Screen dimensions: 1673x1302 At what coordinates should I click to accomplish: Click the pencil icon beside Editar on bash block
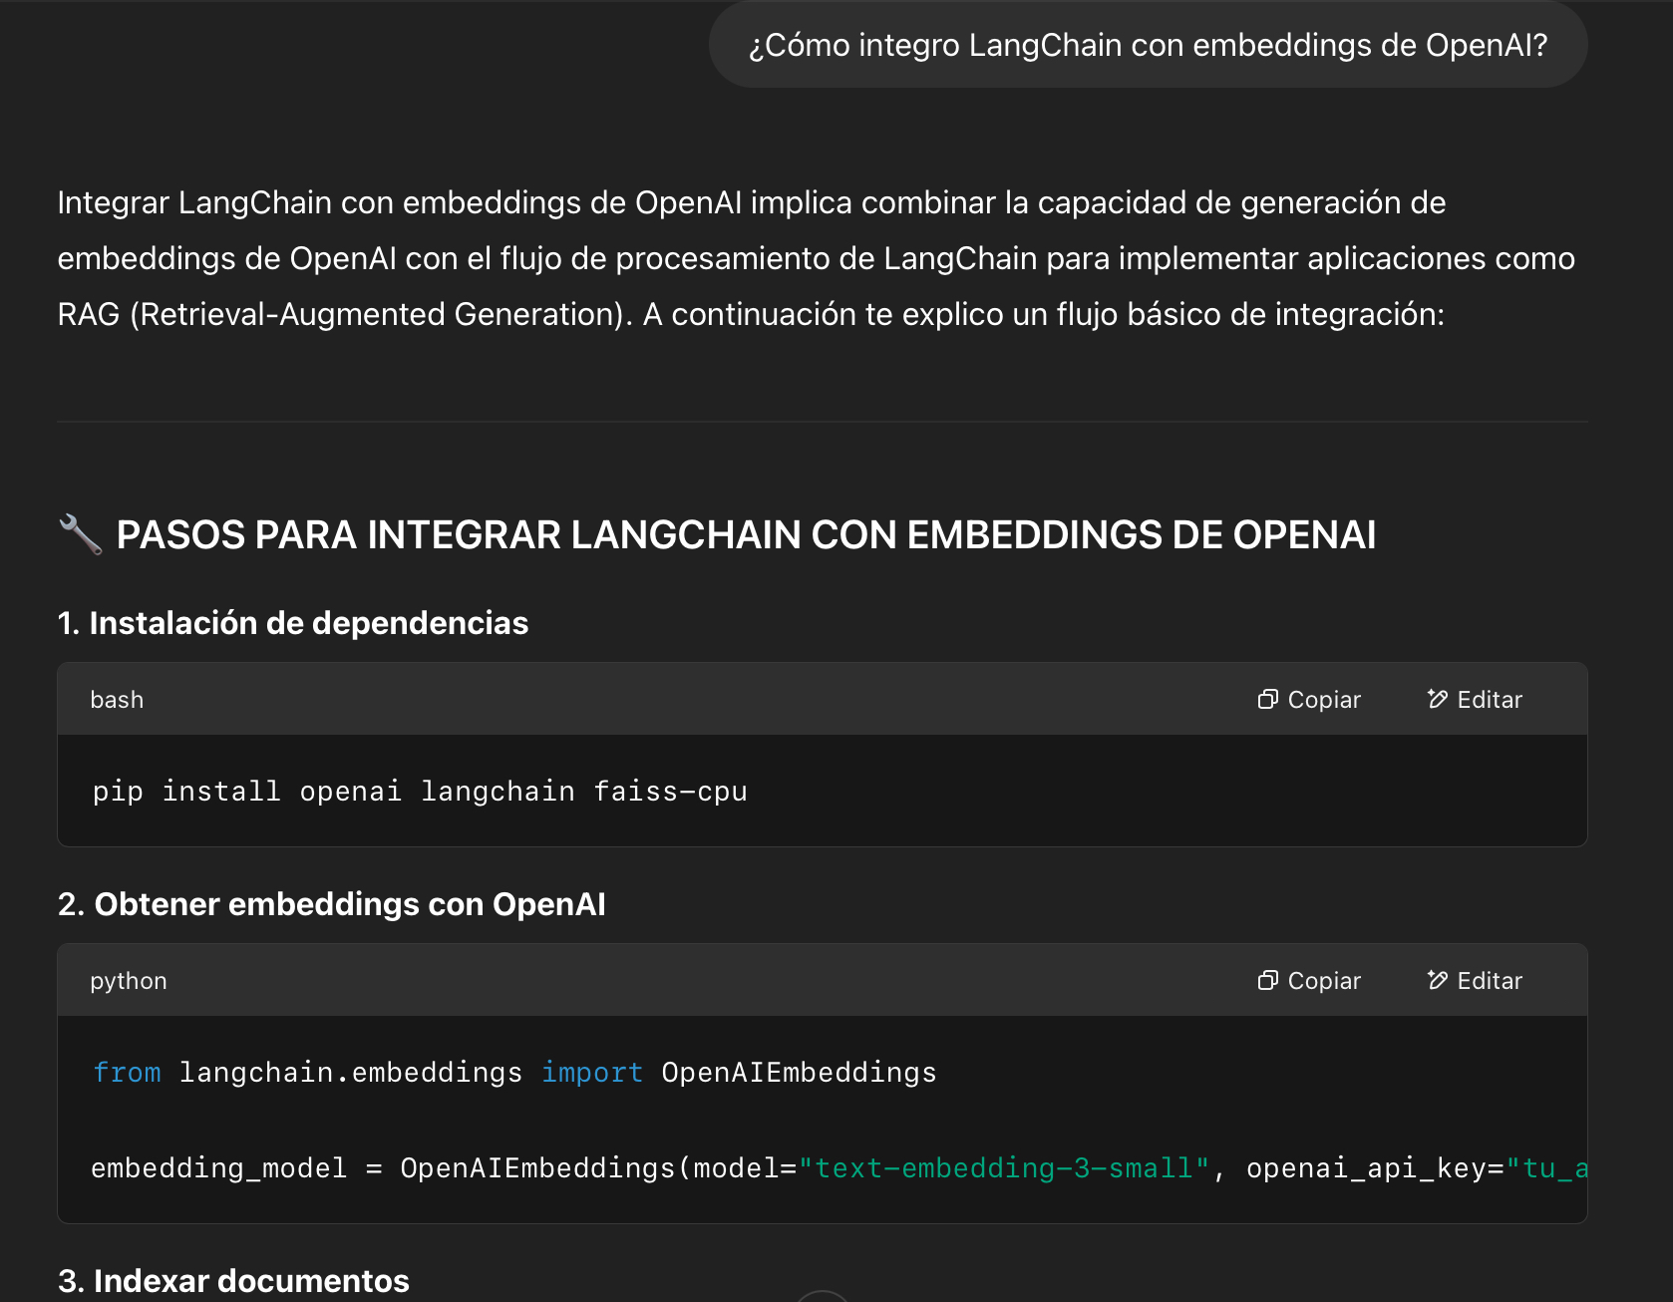click(1436, 699)
